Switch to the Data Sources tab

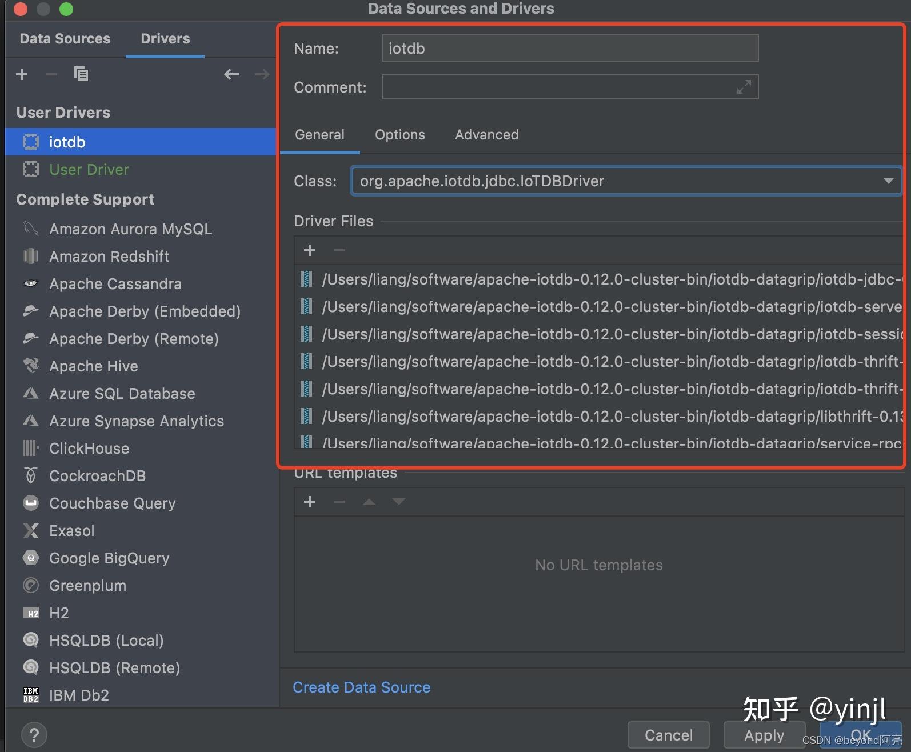65,39
